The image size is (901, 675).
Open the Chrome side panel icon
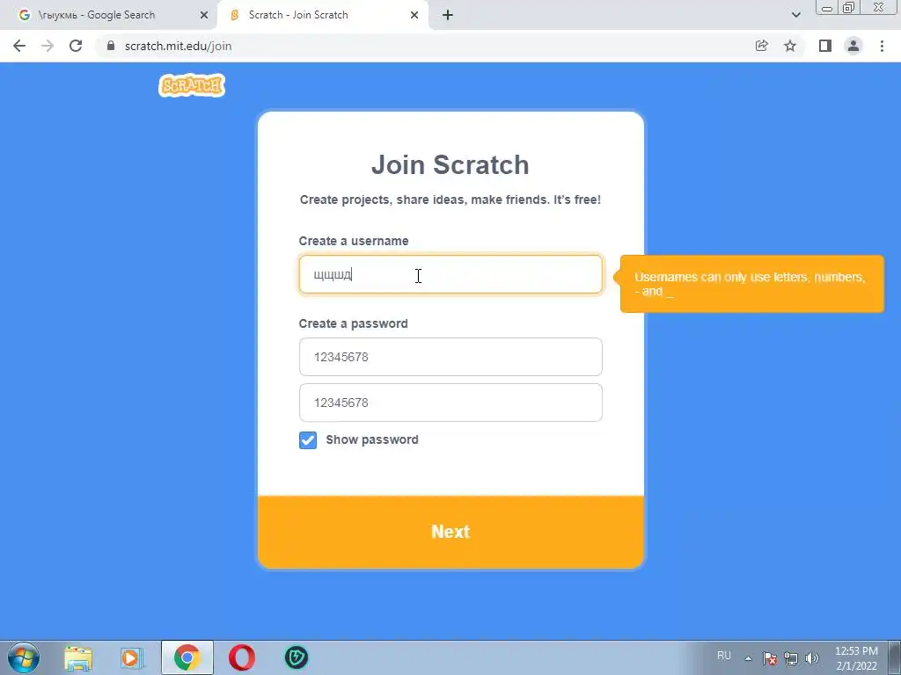coord(825,46)
